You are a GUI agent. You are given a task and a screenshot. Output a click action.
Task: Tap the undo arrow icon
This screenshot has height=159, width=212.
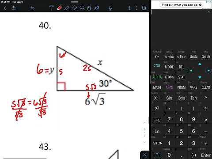tap(32, 8)
